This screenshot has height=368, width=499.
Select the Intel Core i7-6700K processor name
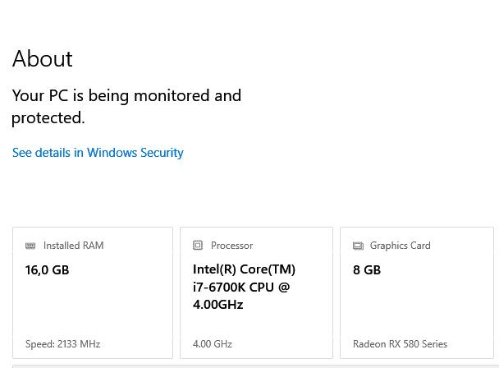point(244,287)
